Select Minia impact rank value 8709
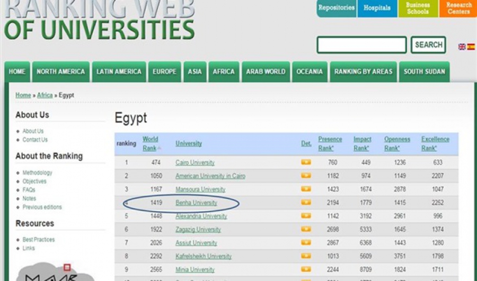The width and height of the screenshot is (477, 281). coord(366,269)
